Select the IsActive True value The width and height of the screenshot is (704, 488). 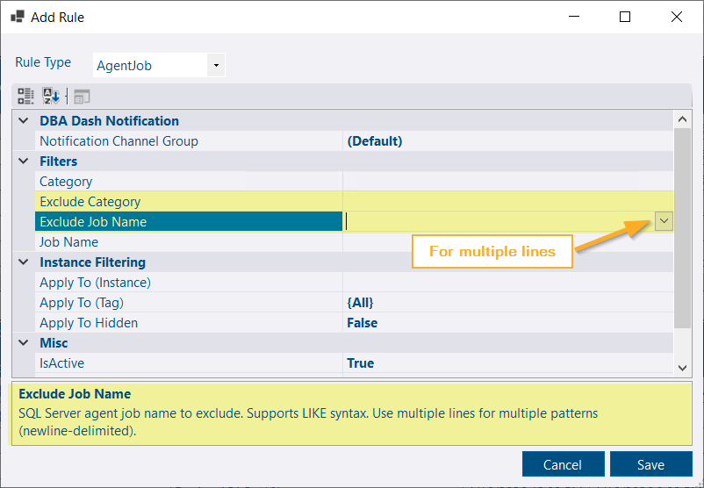360,363
